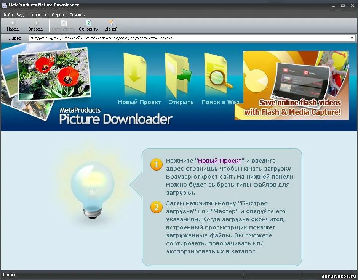Click into the Адрес URL input field
Viewport: 358px width, 280px height.
click(190, 38)
